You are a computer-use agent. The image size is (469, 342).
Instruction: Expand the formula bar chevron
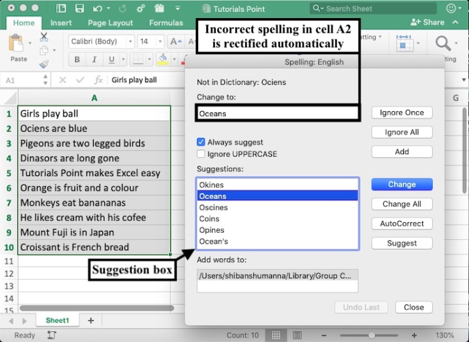click(x=464, y=80)
